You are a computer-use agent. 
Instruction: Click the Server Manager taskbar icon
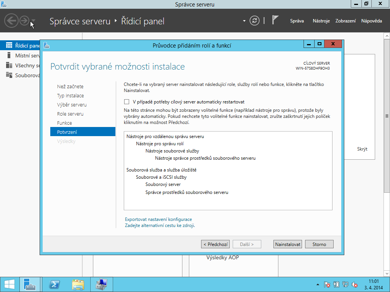tap(29, 284)
